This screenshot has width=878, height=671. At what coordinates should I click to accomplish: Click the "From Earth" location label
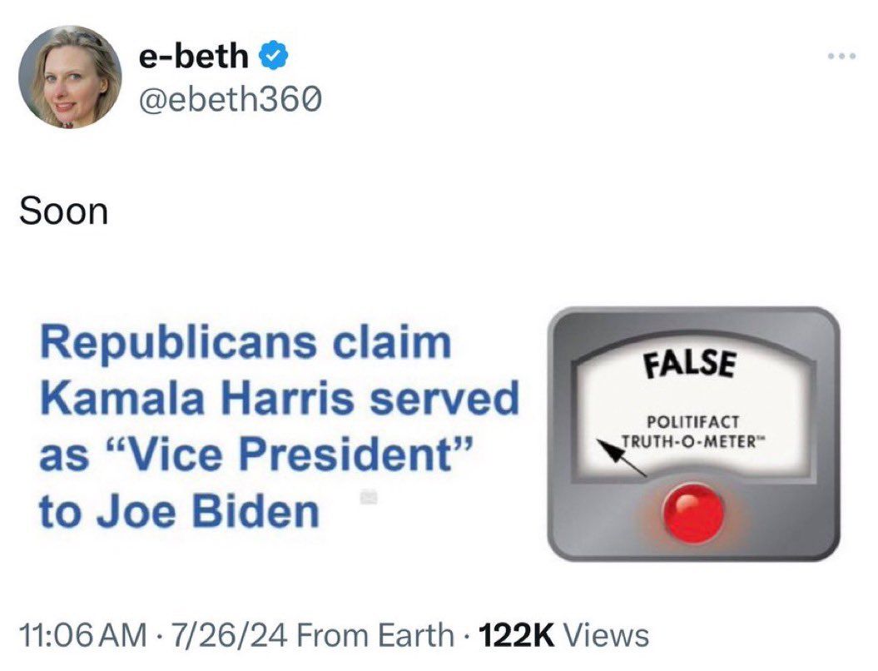[375, 635]
